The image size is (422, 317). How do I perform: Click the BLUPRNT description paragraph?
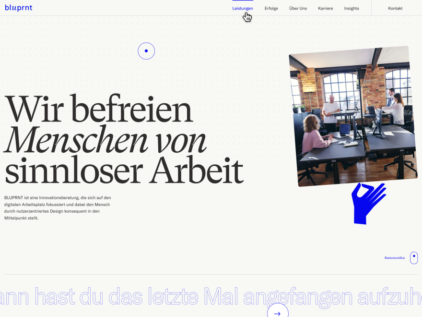[58, 208]
